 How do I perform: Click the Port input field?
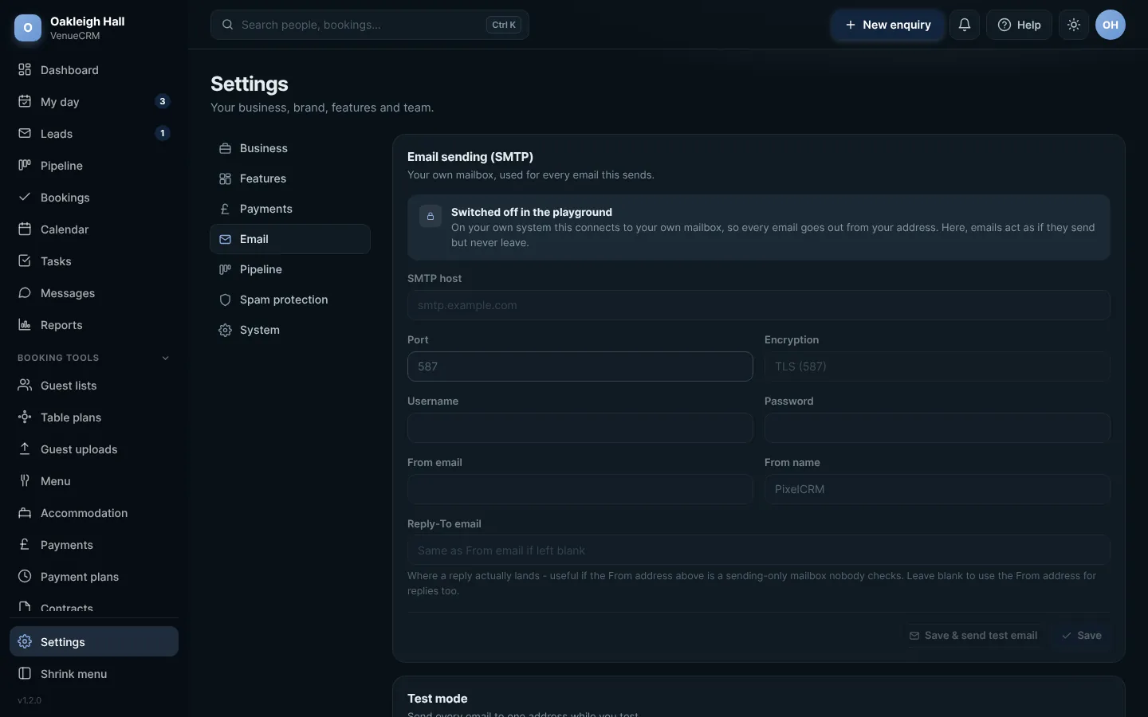[580, 366]
